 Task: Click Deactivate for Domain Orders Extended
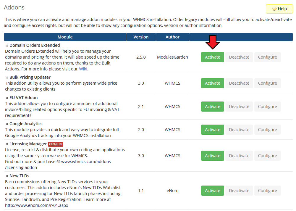click(239, 57)
